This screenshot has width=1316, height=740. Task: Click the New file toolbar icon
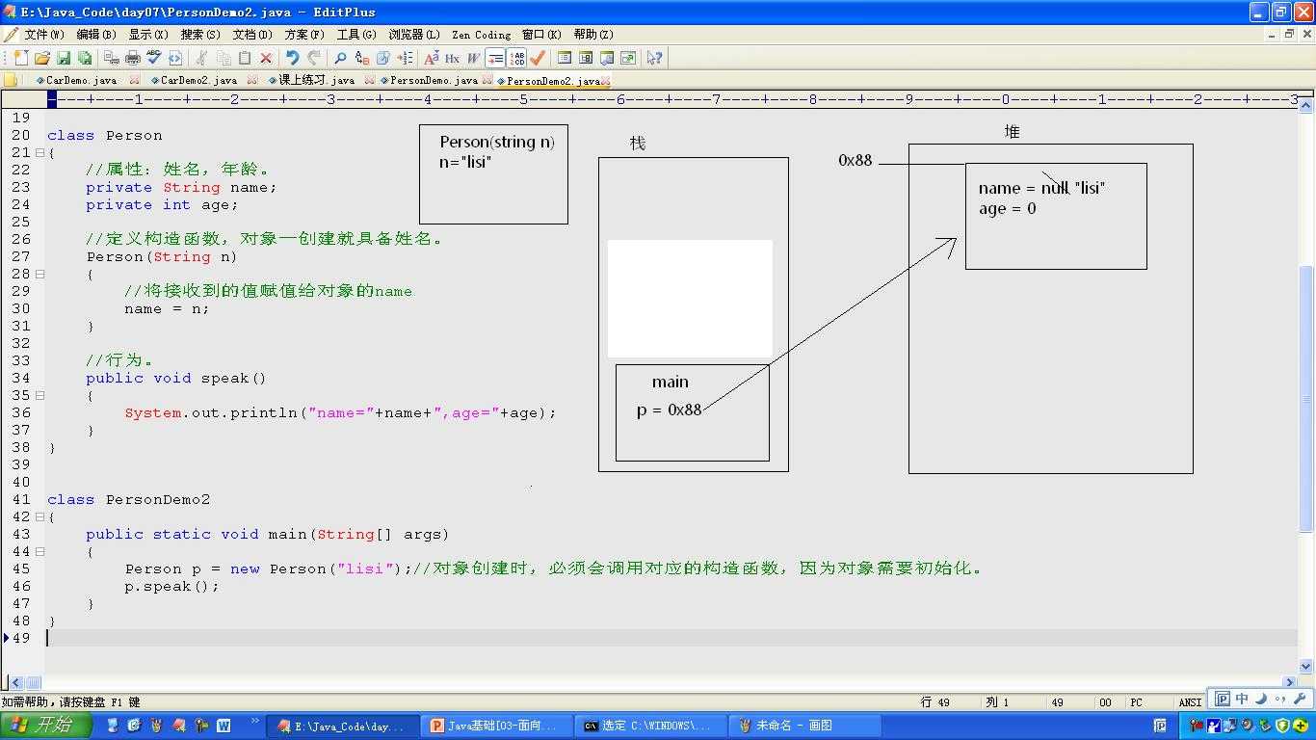[x=21, y=58]
